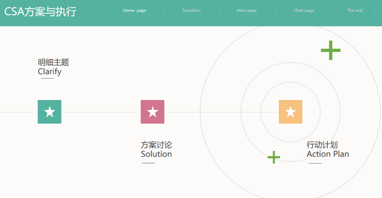Open the Home page nav item
This screenshot has height=198, width=382.
click(x=135, y=10)
